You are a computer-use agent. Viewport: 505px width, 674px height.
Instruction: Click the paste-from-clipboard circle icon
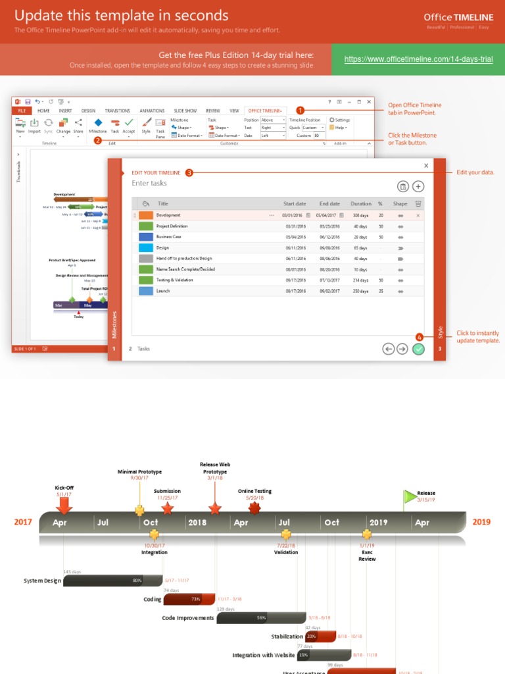click(x=403, y=186)
